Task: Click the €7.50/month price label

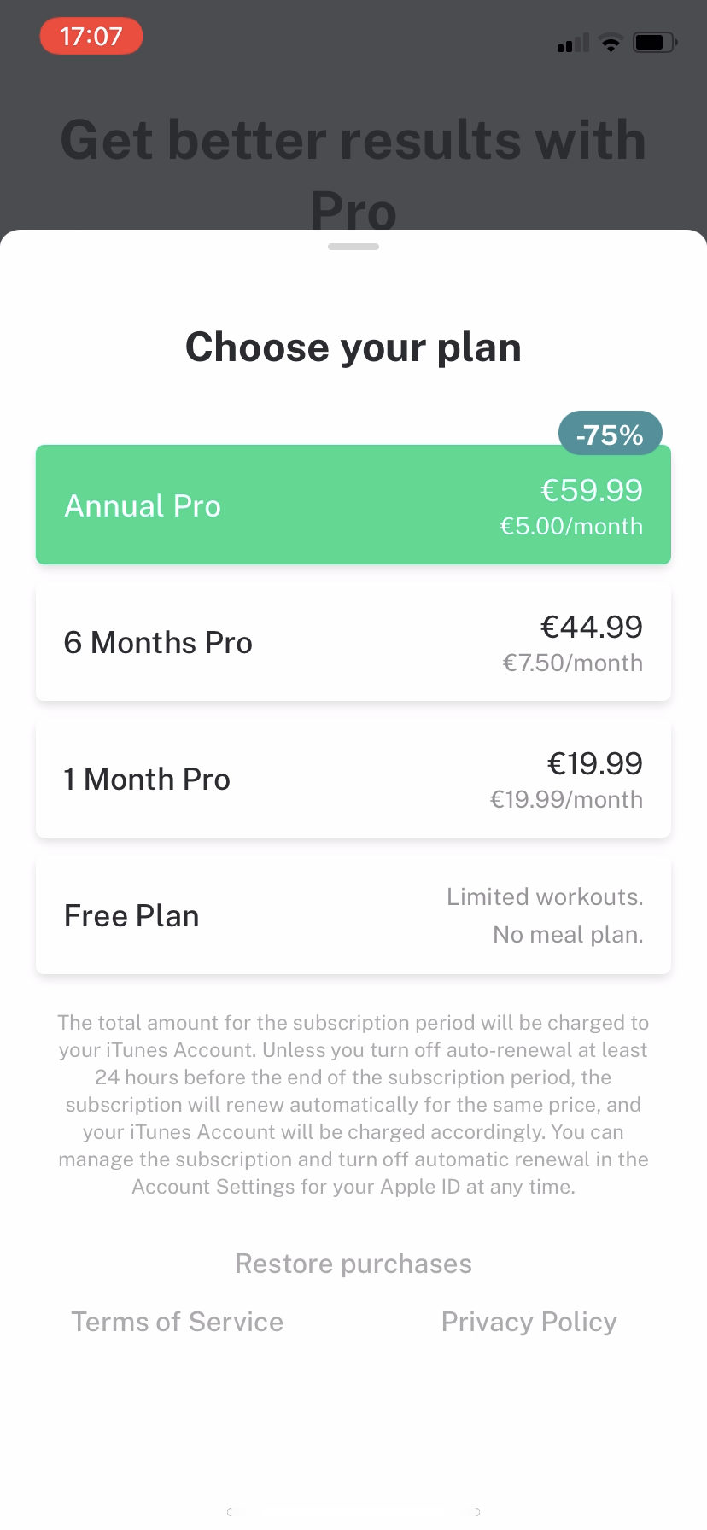Action: 573,663
